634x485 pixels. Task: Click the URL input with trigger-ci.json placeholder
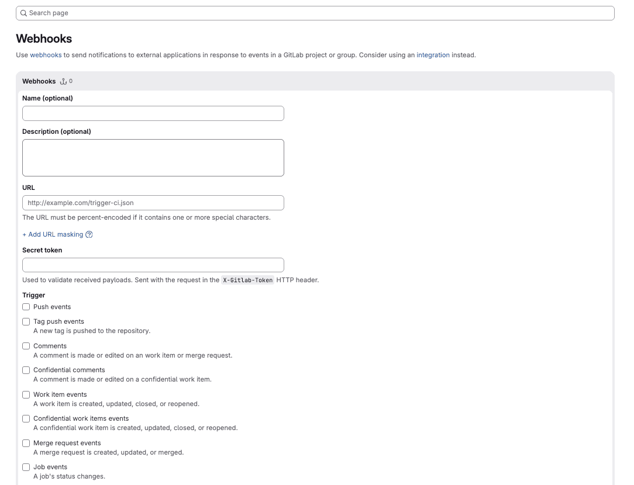(153, 202)
